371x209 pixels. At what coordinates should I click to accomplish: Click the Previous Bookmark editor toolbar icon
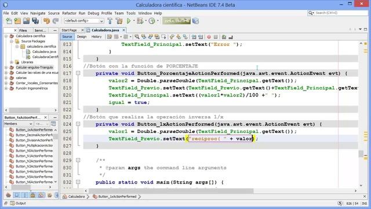click(172, 37)
